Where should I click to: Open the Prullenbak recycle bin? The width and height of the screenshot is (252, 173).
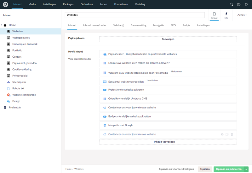(15, 107)
